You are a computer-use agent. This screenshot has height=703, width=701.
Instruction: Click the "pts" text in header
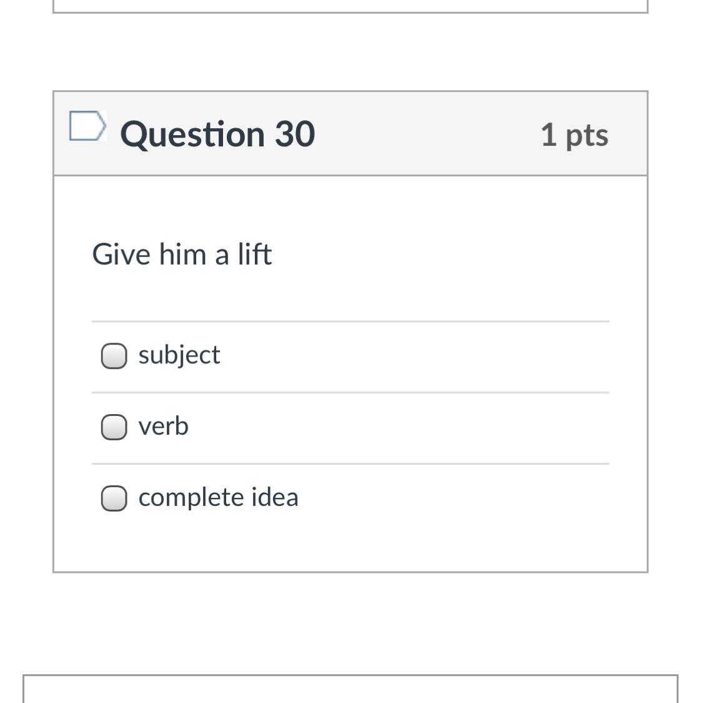pyautogui.click(x=587, y=136)
